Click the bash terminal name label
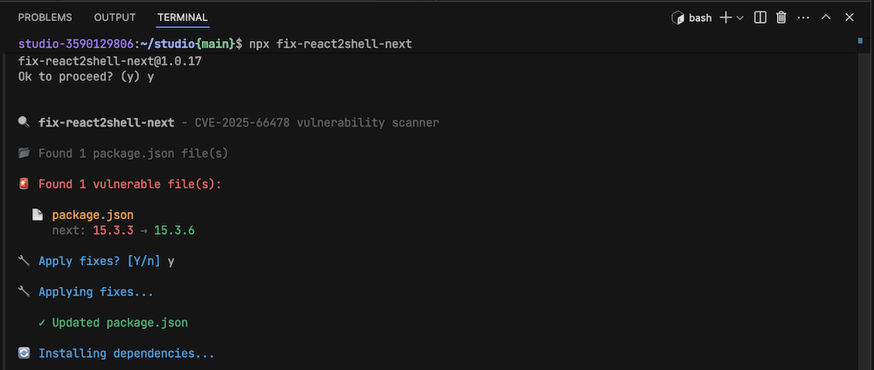 pos(700,17)
